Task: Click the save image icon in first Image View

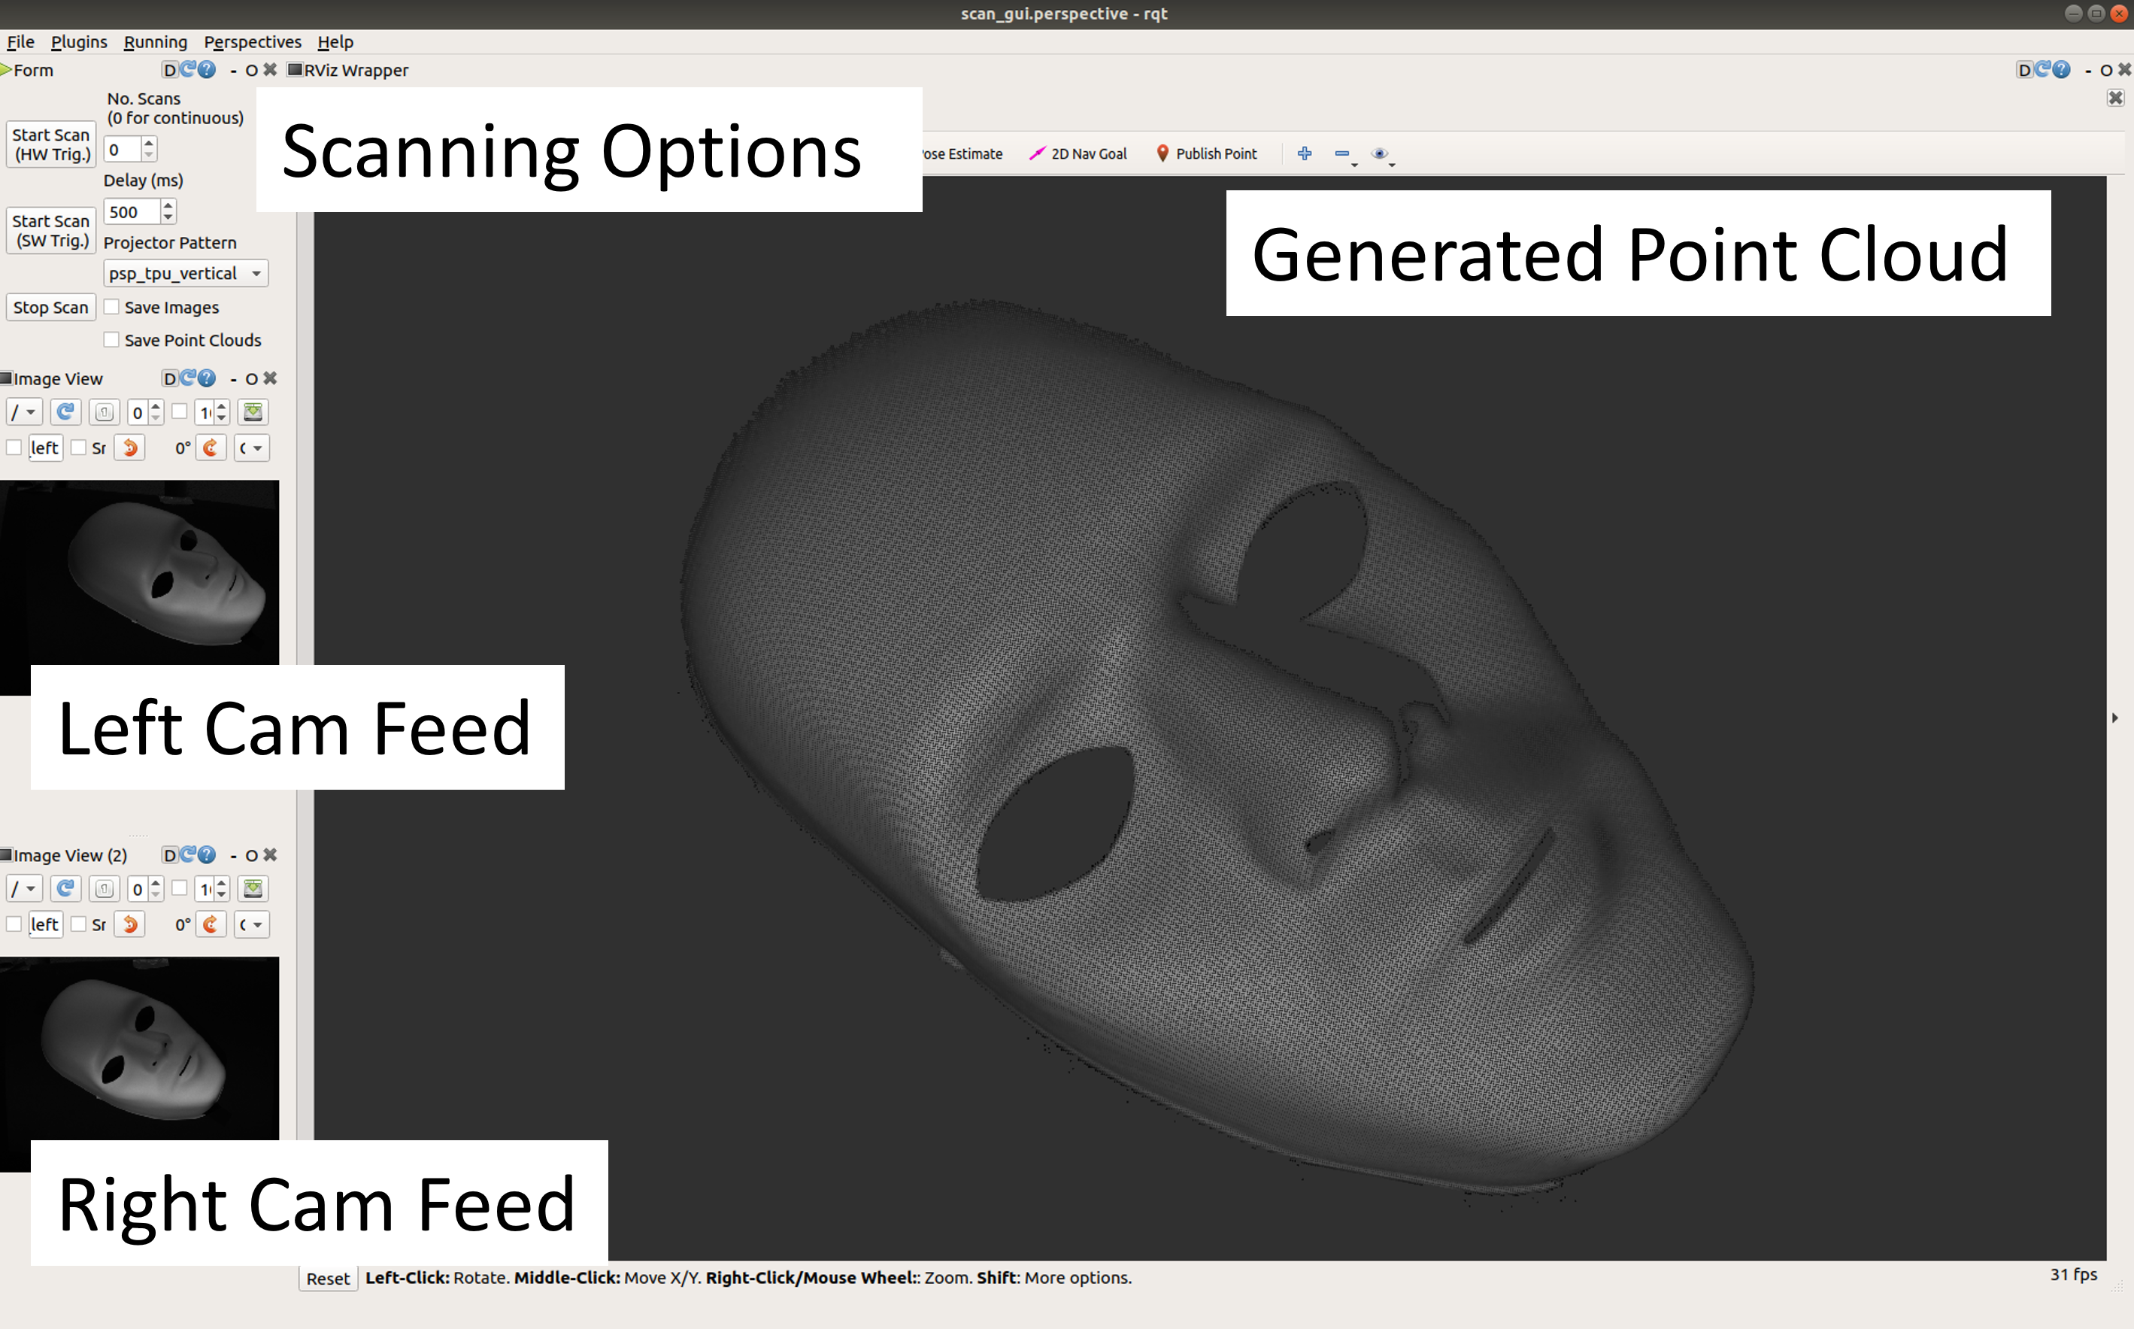Action: click(x=253, y=412)
